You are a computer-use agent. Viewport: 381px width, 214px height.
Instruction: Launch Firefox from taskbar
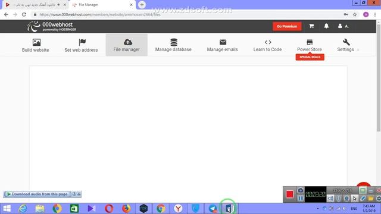[x=126, y=209]
